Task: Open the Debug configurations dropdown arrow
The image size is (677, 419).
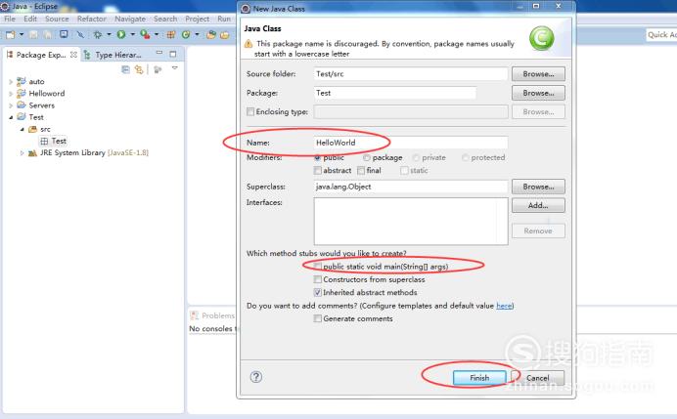Action: pyautogui.click(x=109, y=34)
